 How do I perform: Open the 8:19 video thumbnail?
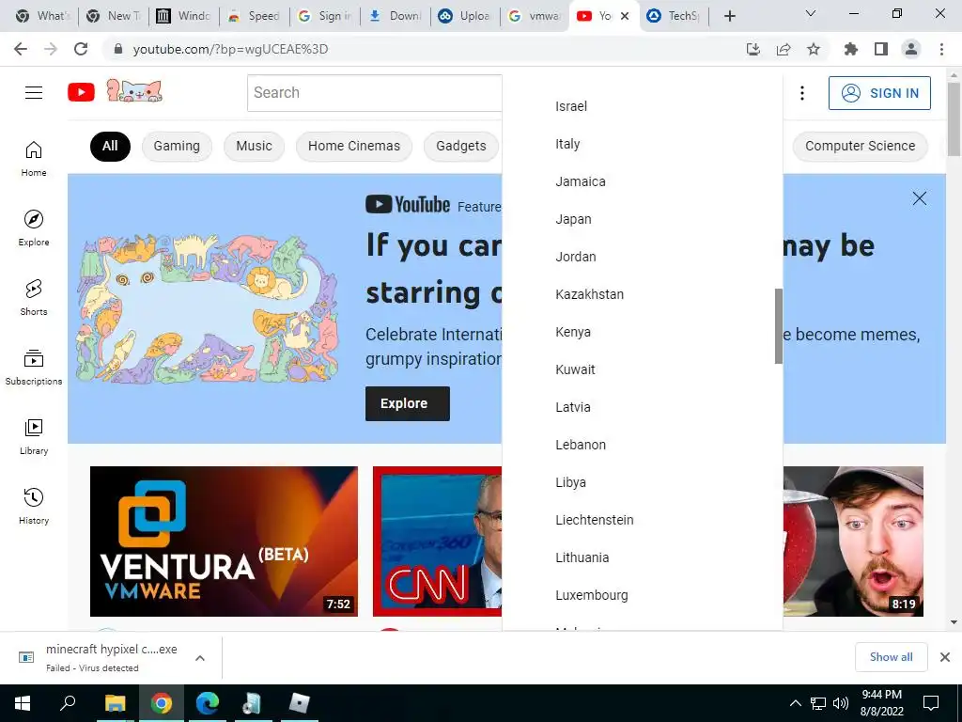tap(853, 541)
